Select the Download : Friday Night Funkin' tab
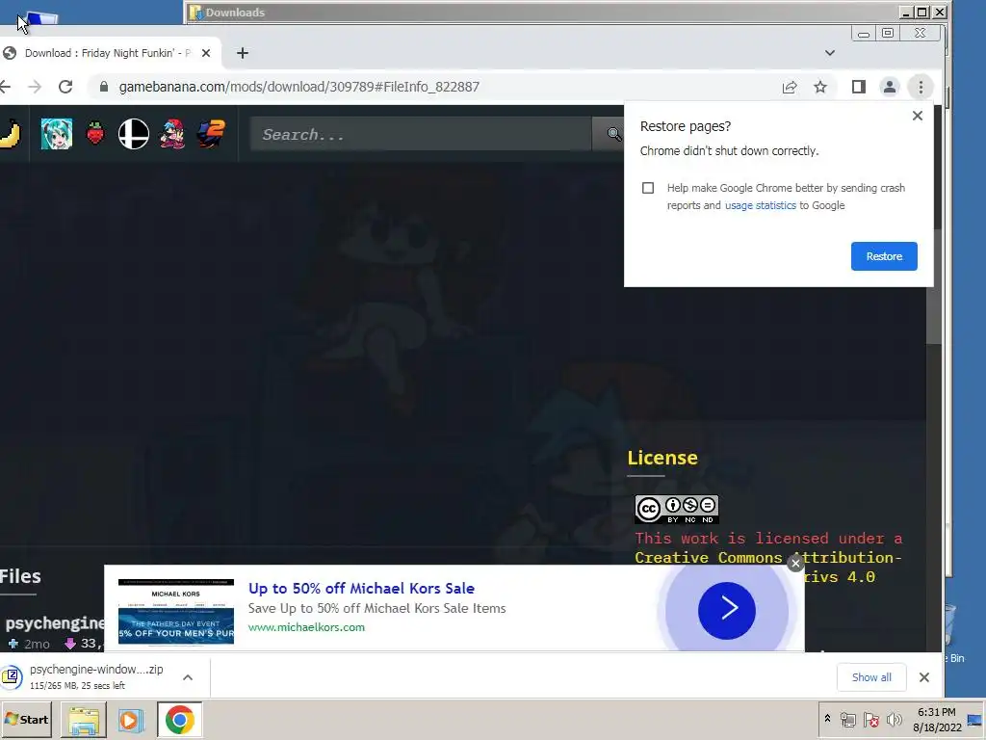The image size is (986, 740). pyautogui.click(x=107, y=54)
